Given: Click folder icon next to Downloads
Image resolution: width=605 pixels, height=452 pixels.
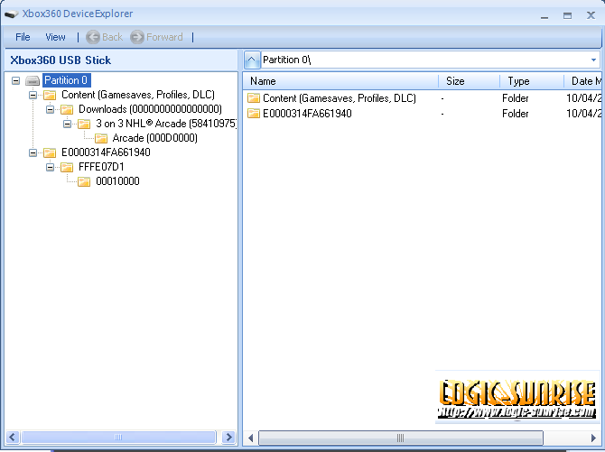Looking at the screenshot, I should click(x=67, y=109).
